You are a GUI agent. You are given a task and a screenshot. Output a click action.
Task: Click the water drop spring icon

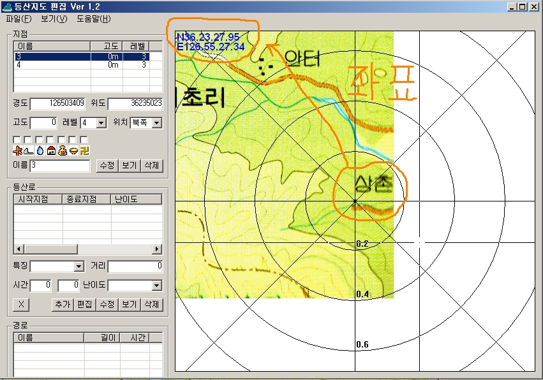click(40, 150)
